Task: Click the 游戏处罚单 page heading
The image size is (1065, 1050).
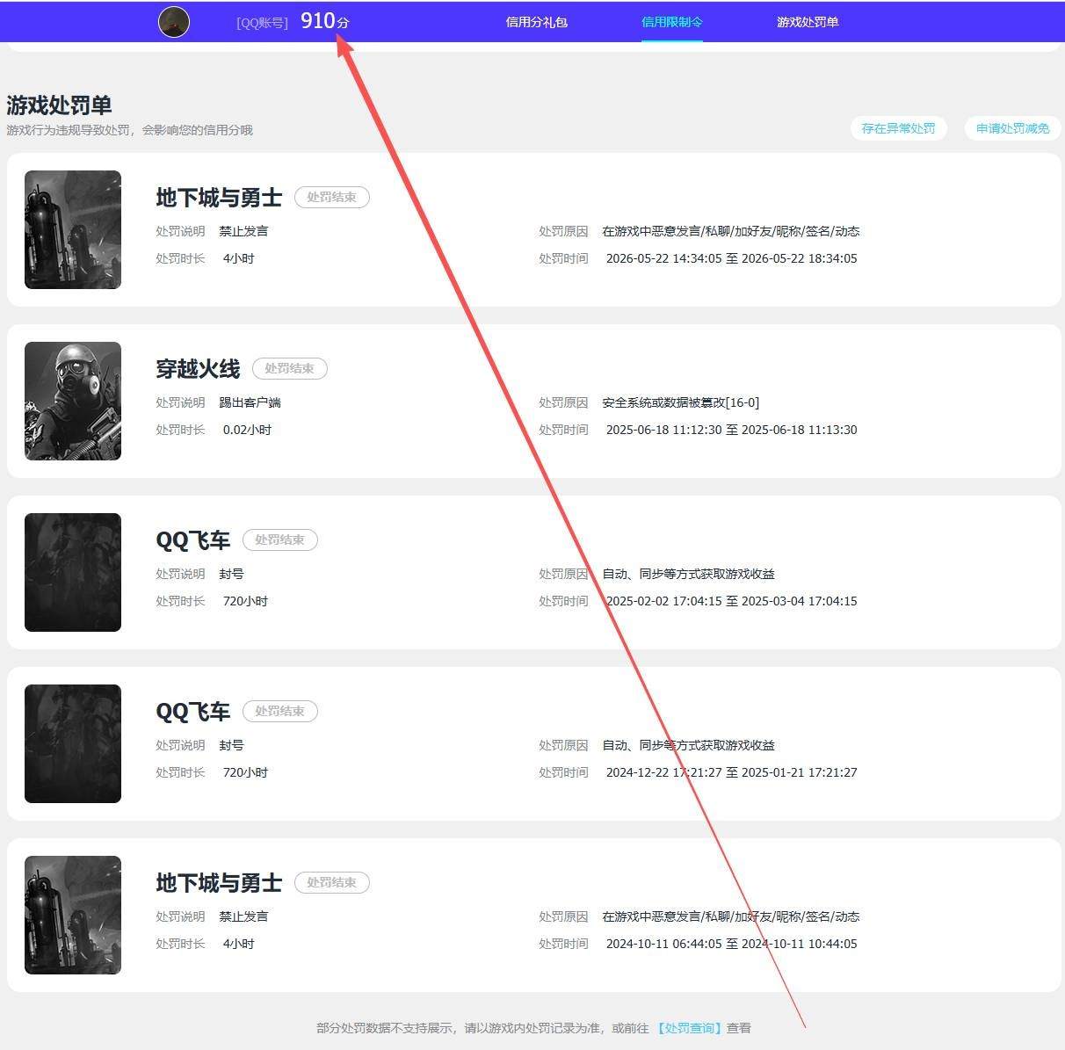Action: (59, 105)
